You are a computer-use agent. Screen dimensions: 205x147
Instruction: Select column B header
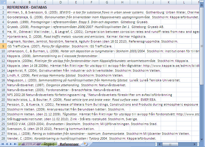point(29,2)
